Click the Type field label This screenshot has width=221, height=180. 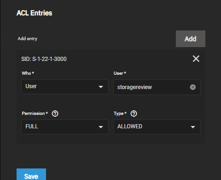120,114
